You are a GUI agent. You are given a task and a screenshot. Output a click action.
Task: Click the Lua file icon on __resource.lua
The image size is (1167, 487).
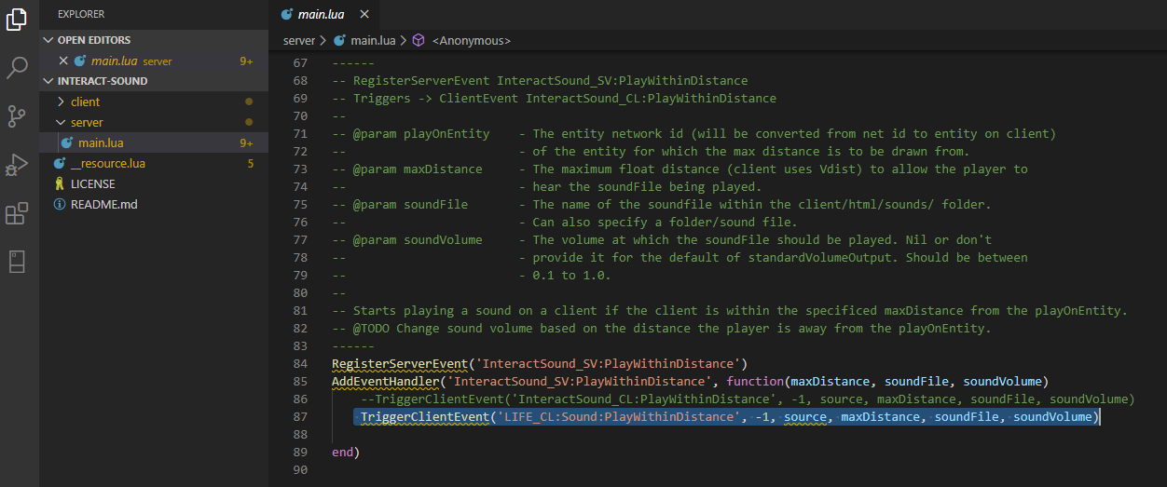point(60,163)
